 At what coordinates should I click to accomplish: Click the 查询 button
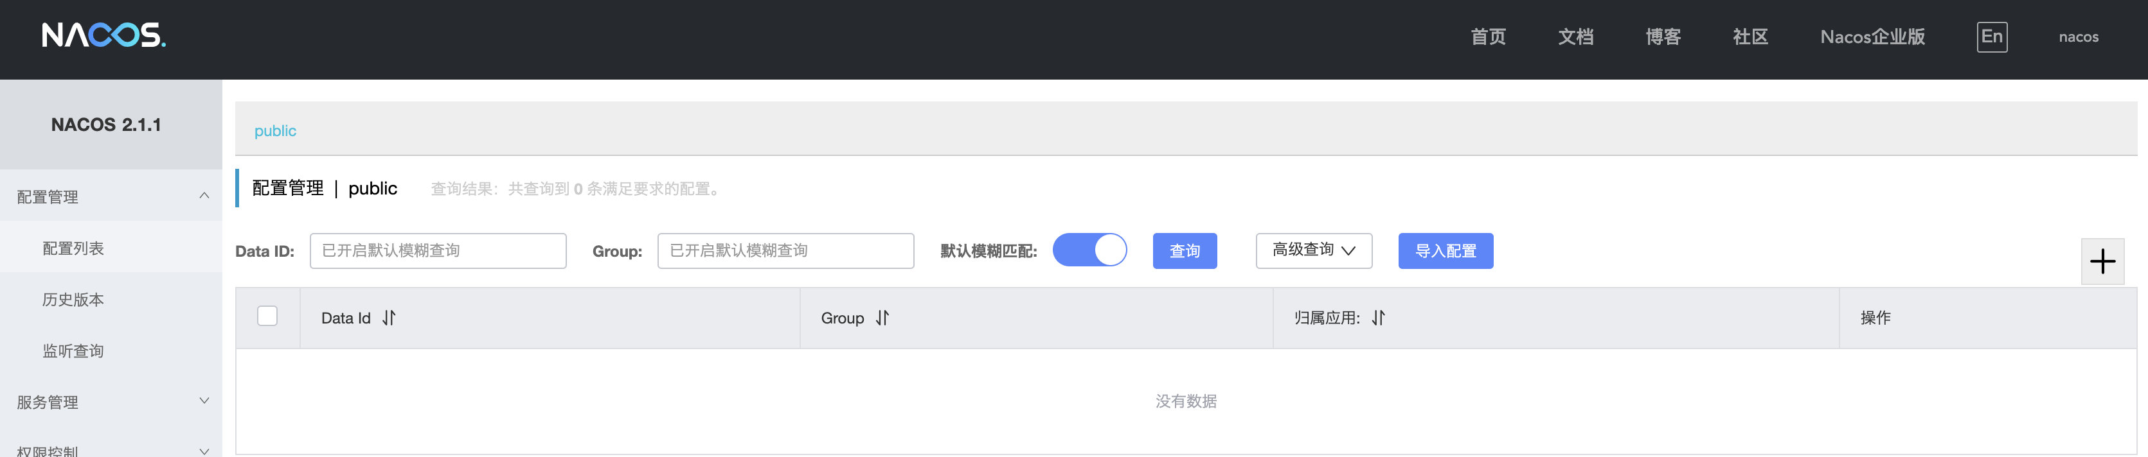coord(1184,250)
